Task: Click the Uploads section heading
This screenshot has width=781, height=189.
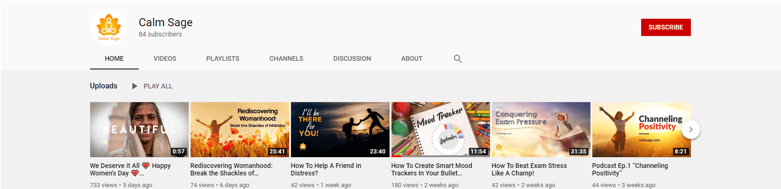Action: click(104, 86)
